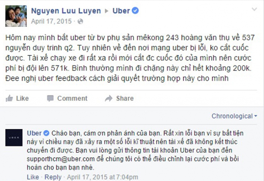Open the April 17, 2015 post date
The image size is (264, 181).
click(x=51, y=21)
